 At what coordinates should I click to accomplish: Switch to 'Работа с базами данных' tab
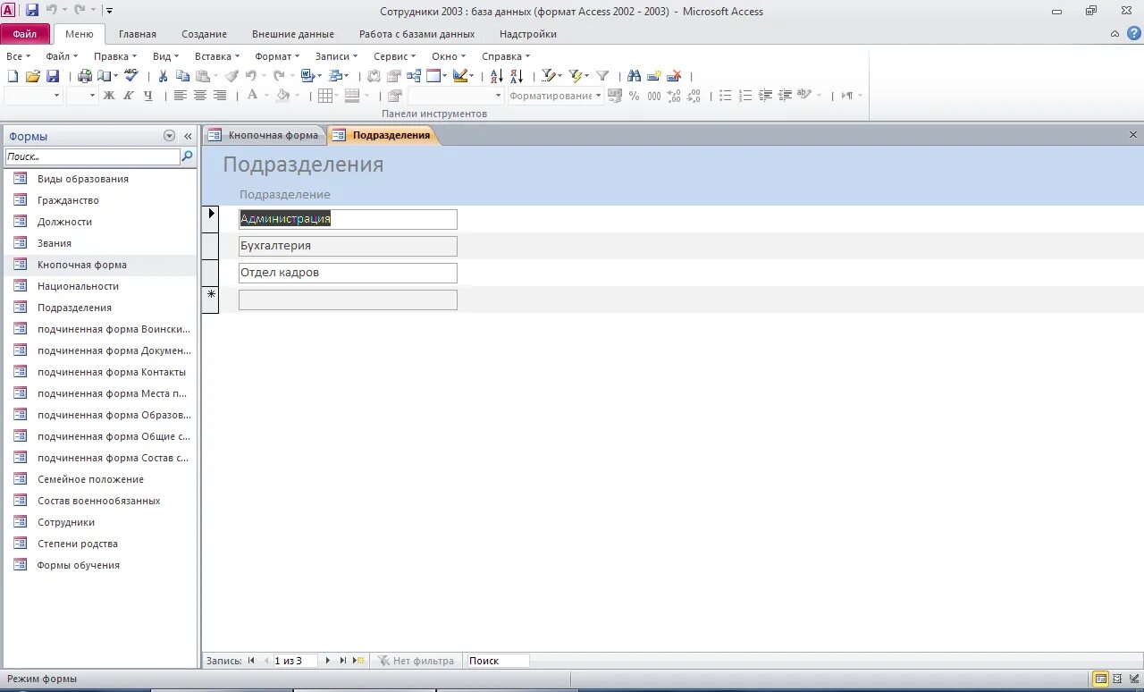click(417, 34)
